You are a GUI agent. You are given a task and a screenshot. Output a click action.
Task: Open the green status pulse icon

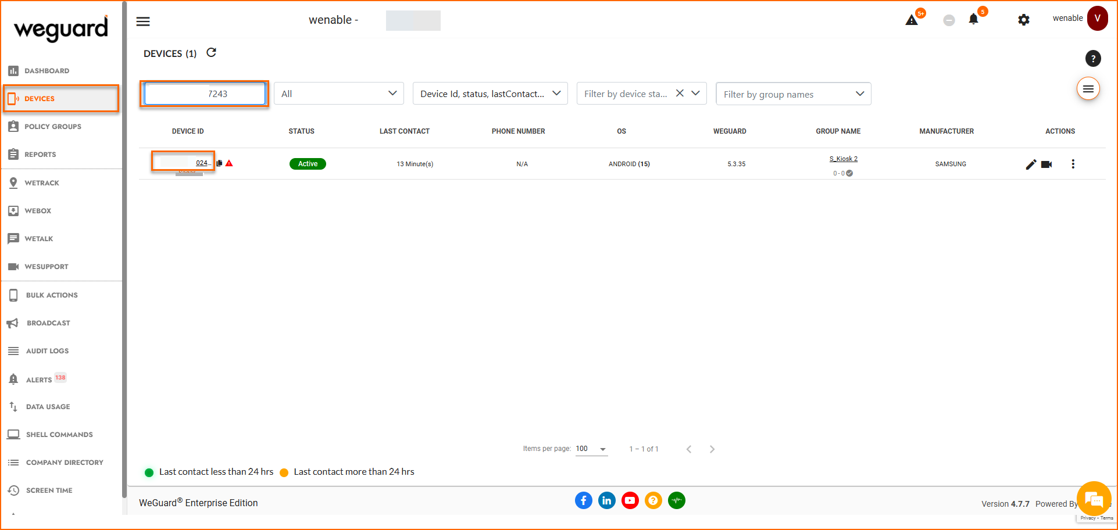[677, 500]
